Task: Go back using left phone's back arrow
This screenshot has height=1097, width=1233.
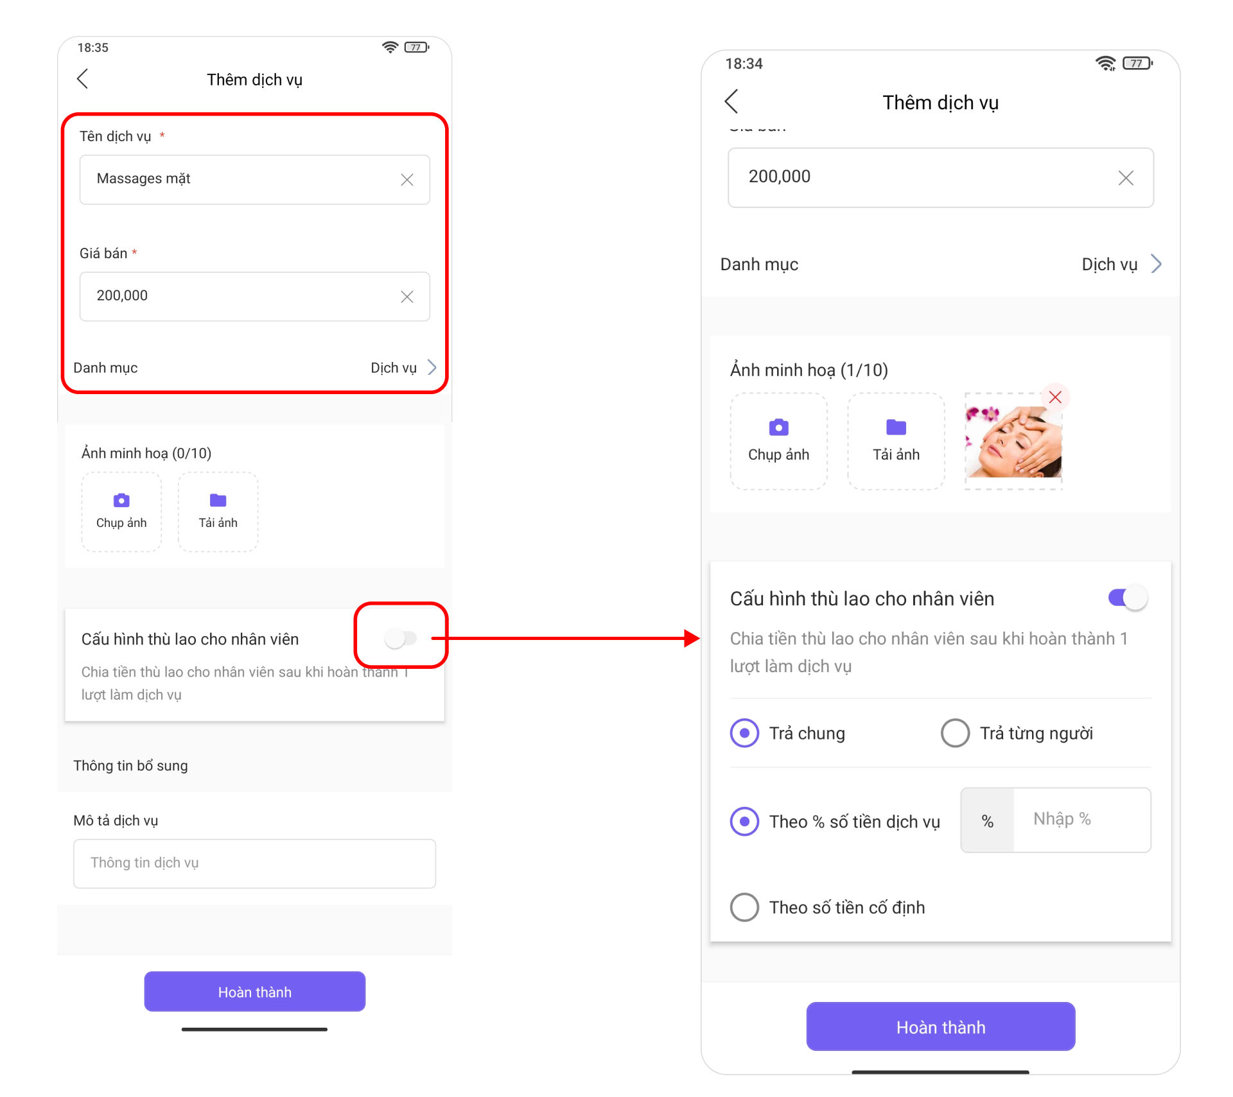Action: pos(82,79)
